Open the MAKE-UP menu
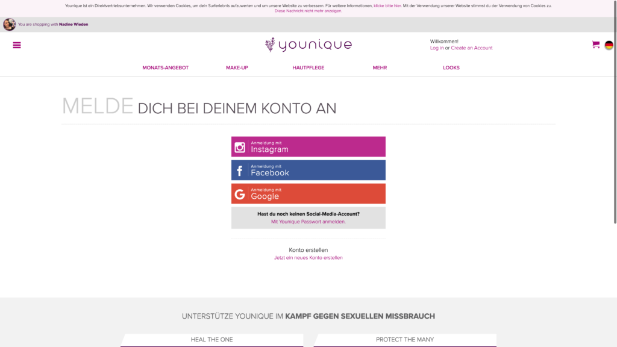617x347 pixels. point(237,67)
